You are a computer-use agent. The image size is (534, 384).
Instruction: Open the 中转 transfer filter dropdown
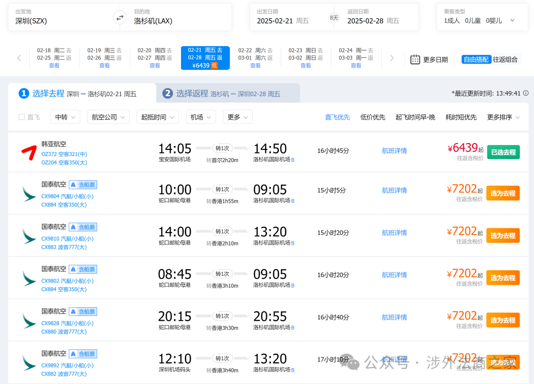[65, 117]
